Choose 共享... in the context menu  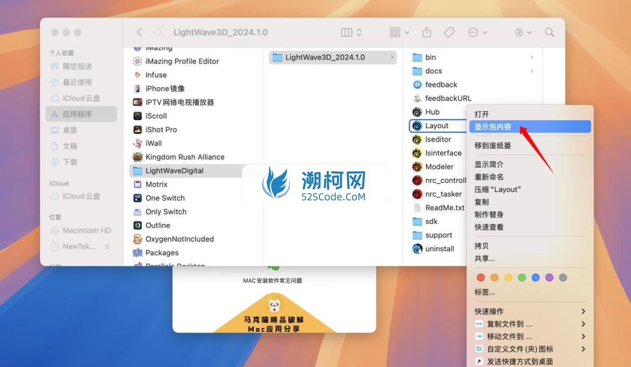[529, 259]
